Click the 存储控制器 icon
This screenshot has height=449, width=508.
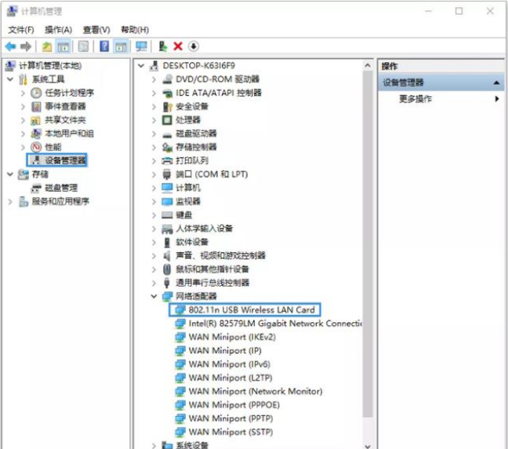click(167, 147)
